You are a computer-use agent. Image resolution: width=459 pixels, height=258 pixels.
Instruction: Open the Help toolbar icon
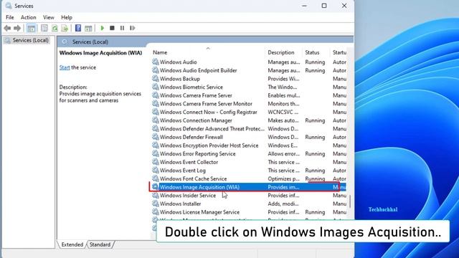pos(78,28)
